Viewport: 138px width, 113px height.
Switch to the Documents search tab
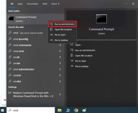pyautogui.click(x=33, y=4)
